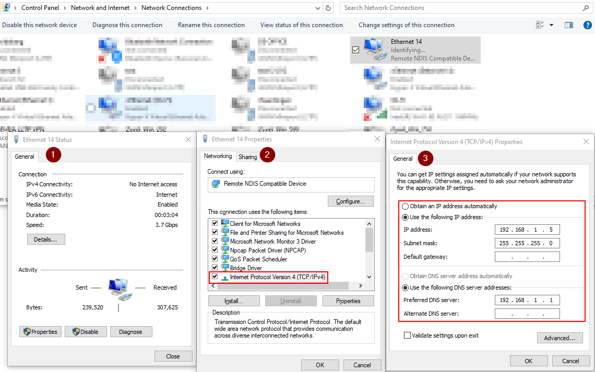Expand the view options dropdown arrow
Viewport: 595px width, 372px height.
tap(551, 25)
